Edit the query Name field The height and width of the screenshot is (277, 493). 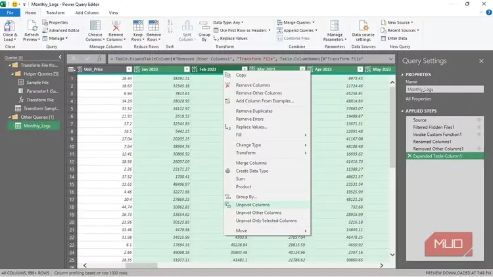pyautogui.click(x=444, y=89)
